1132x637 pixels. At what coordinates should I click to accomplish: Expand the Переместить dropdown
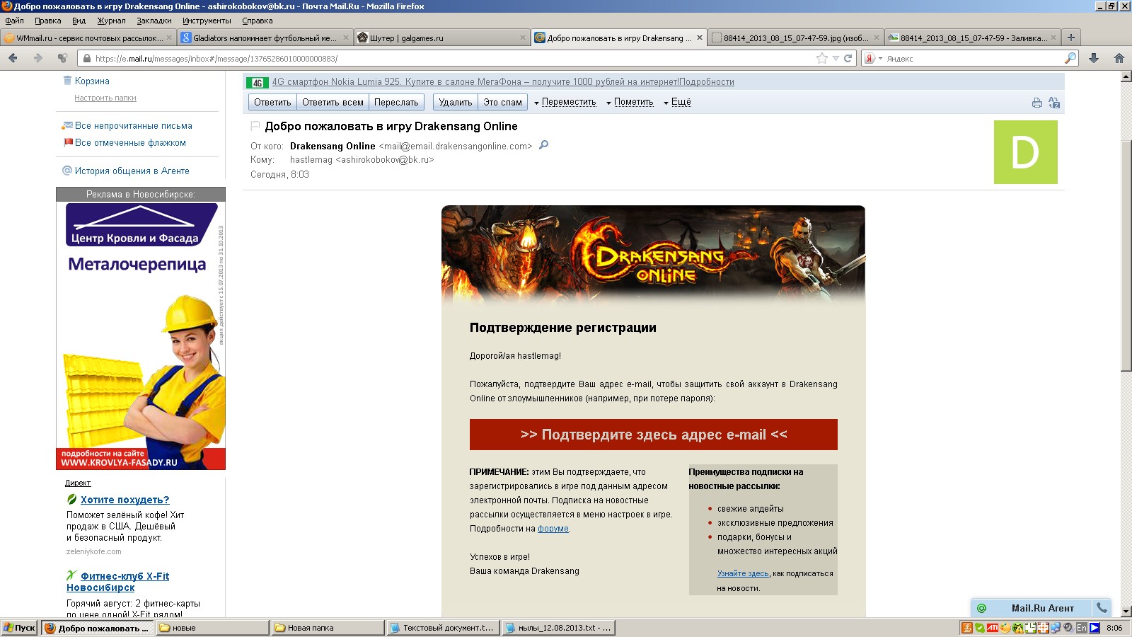(565, 102)
